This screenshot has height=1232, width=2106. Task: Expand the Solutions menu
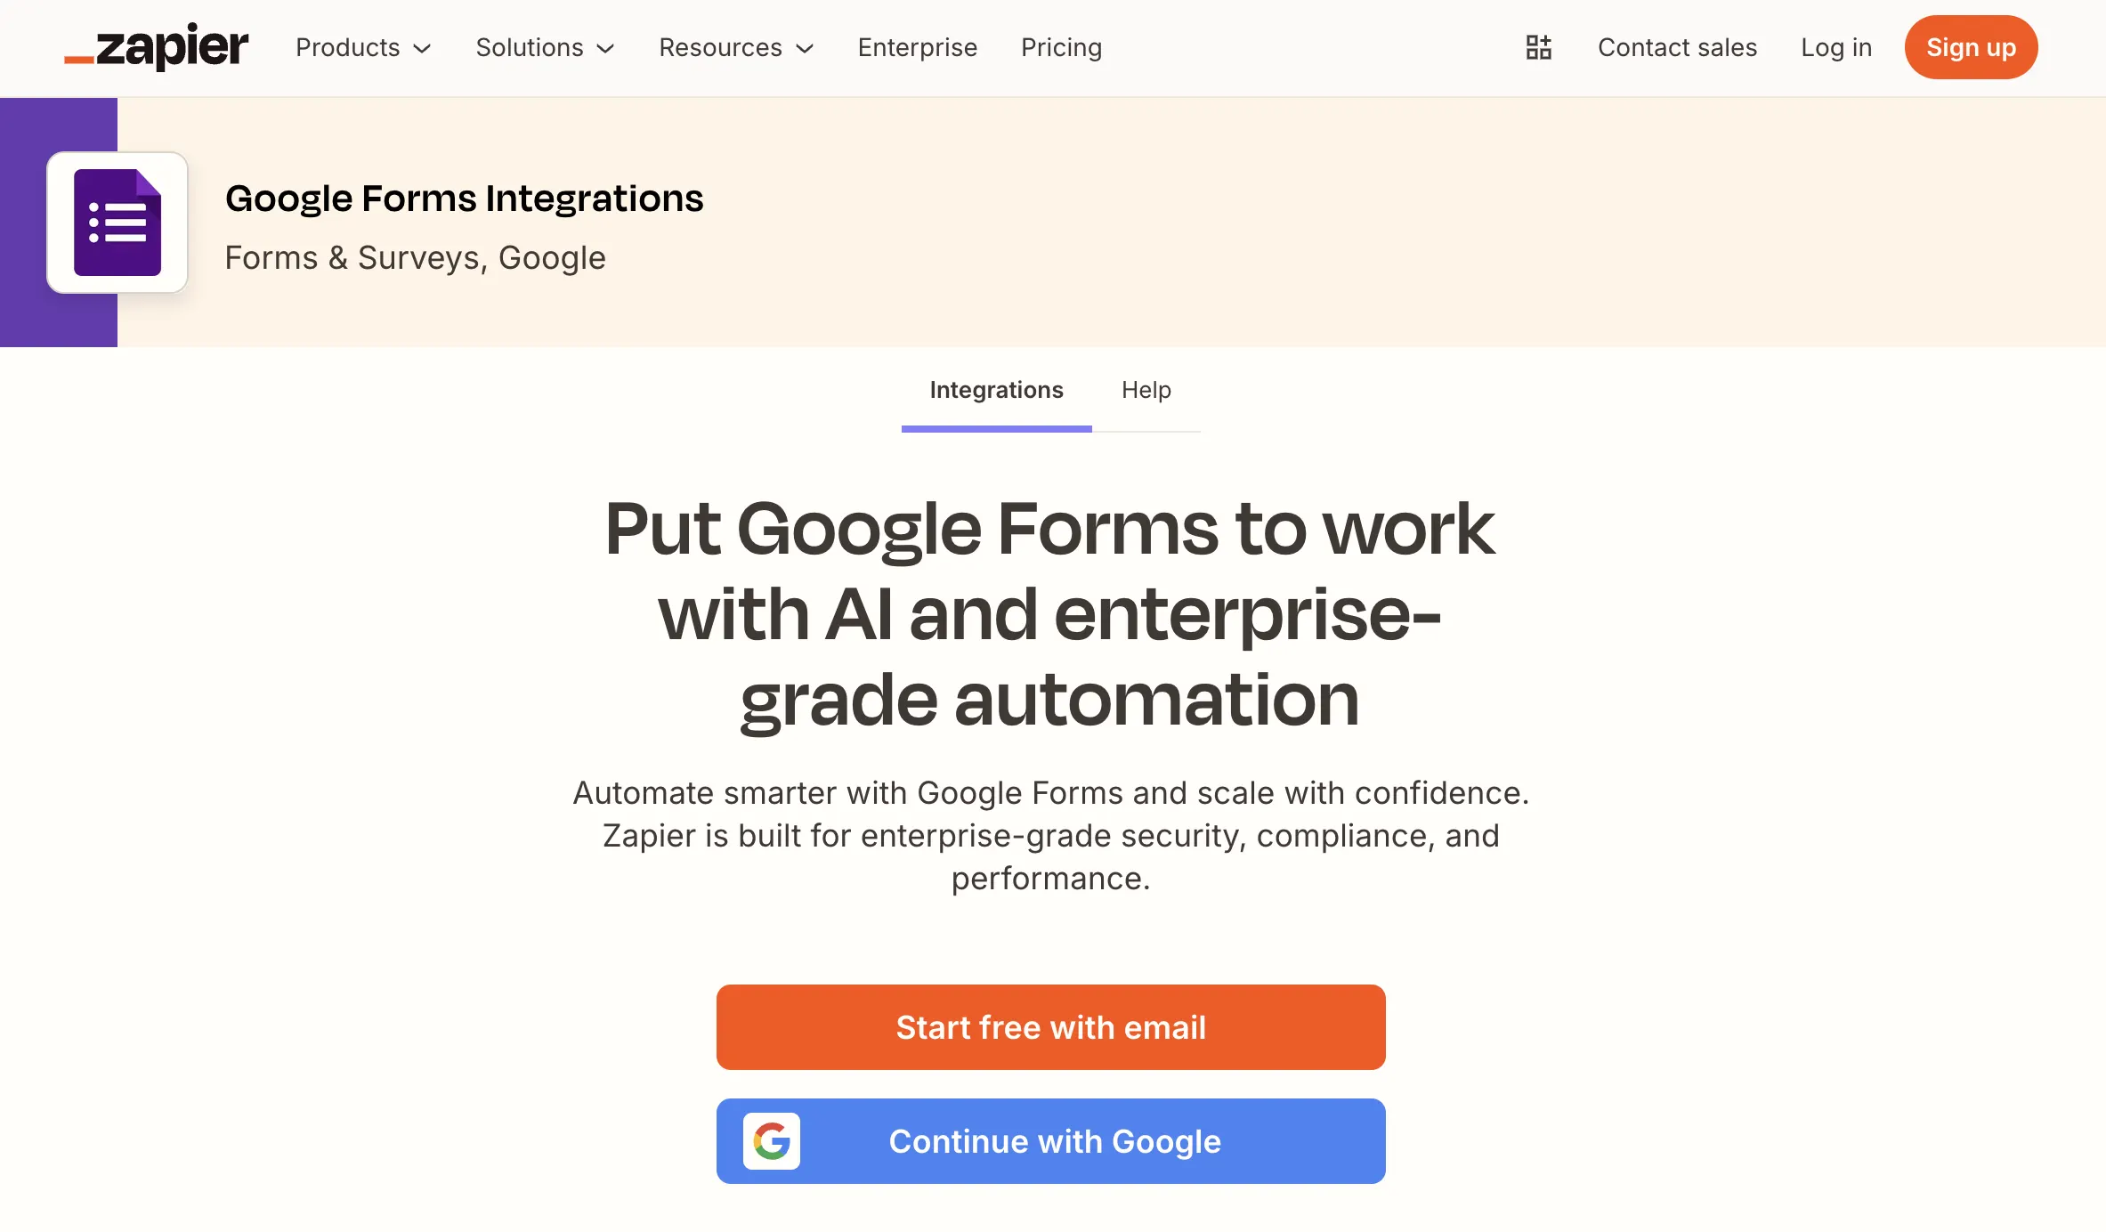click(x=545, y=47)
